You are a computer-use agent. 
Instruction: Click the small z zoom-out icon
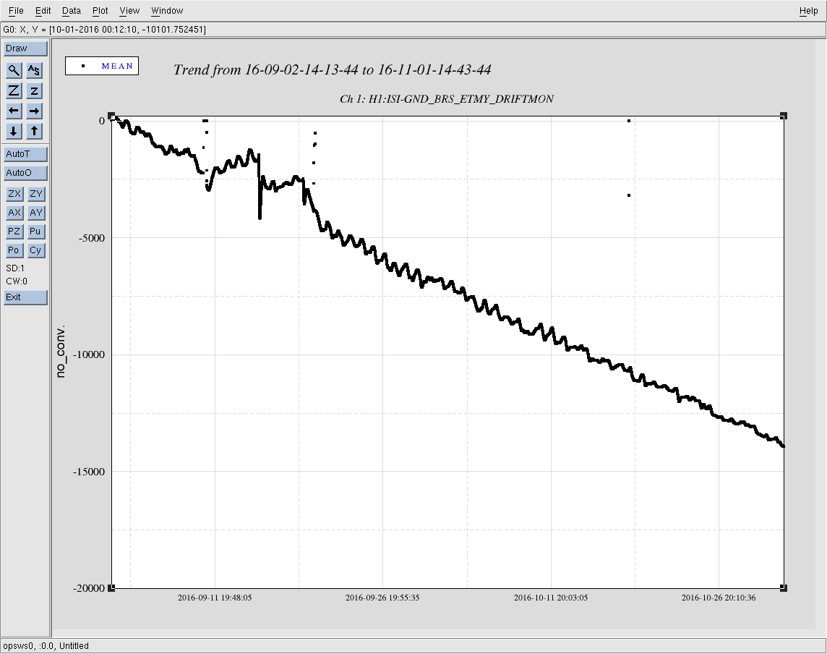tap(34, 90)
